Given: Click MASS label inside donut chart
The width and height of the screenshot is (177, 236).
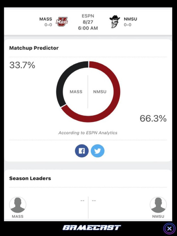Looking at the screenshot, I should (x=76, y=92).
